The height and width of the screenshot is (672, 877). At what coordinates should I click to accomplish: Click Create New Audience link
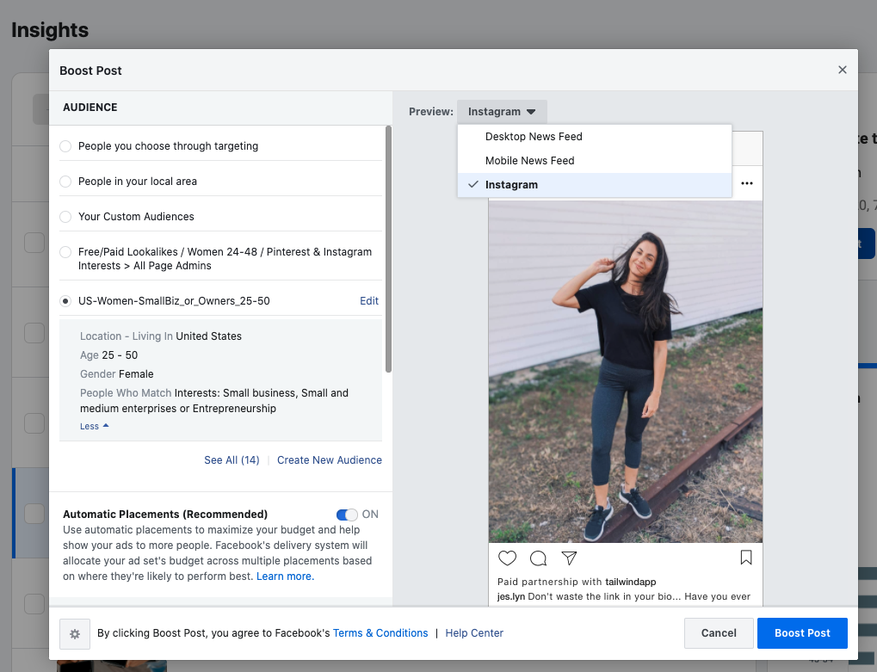(330, 460)
